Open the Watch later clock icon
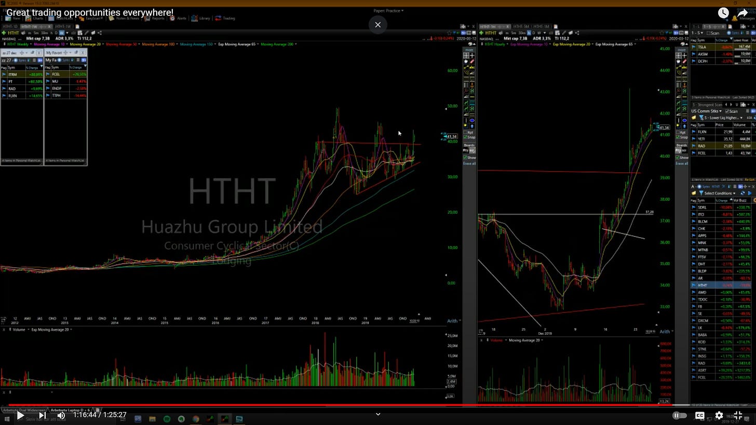Screen dimensions: 756x425 coord(723,13)
